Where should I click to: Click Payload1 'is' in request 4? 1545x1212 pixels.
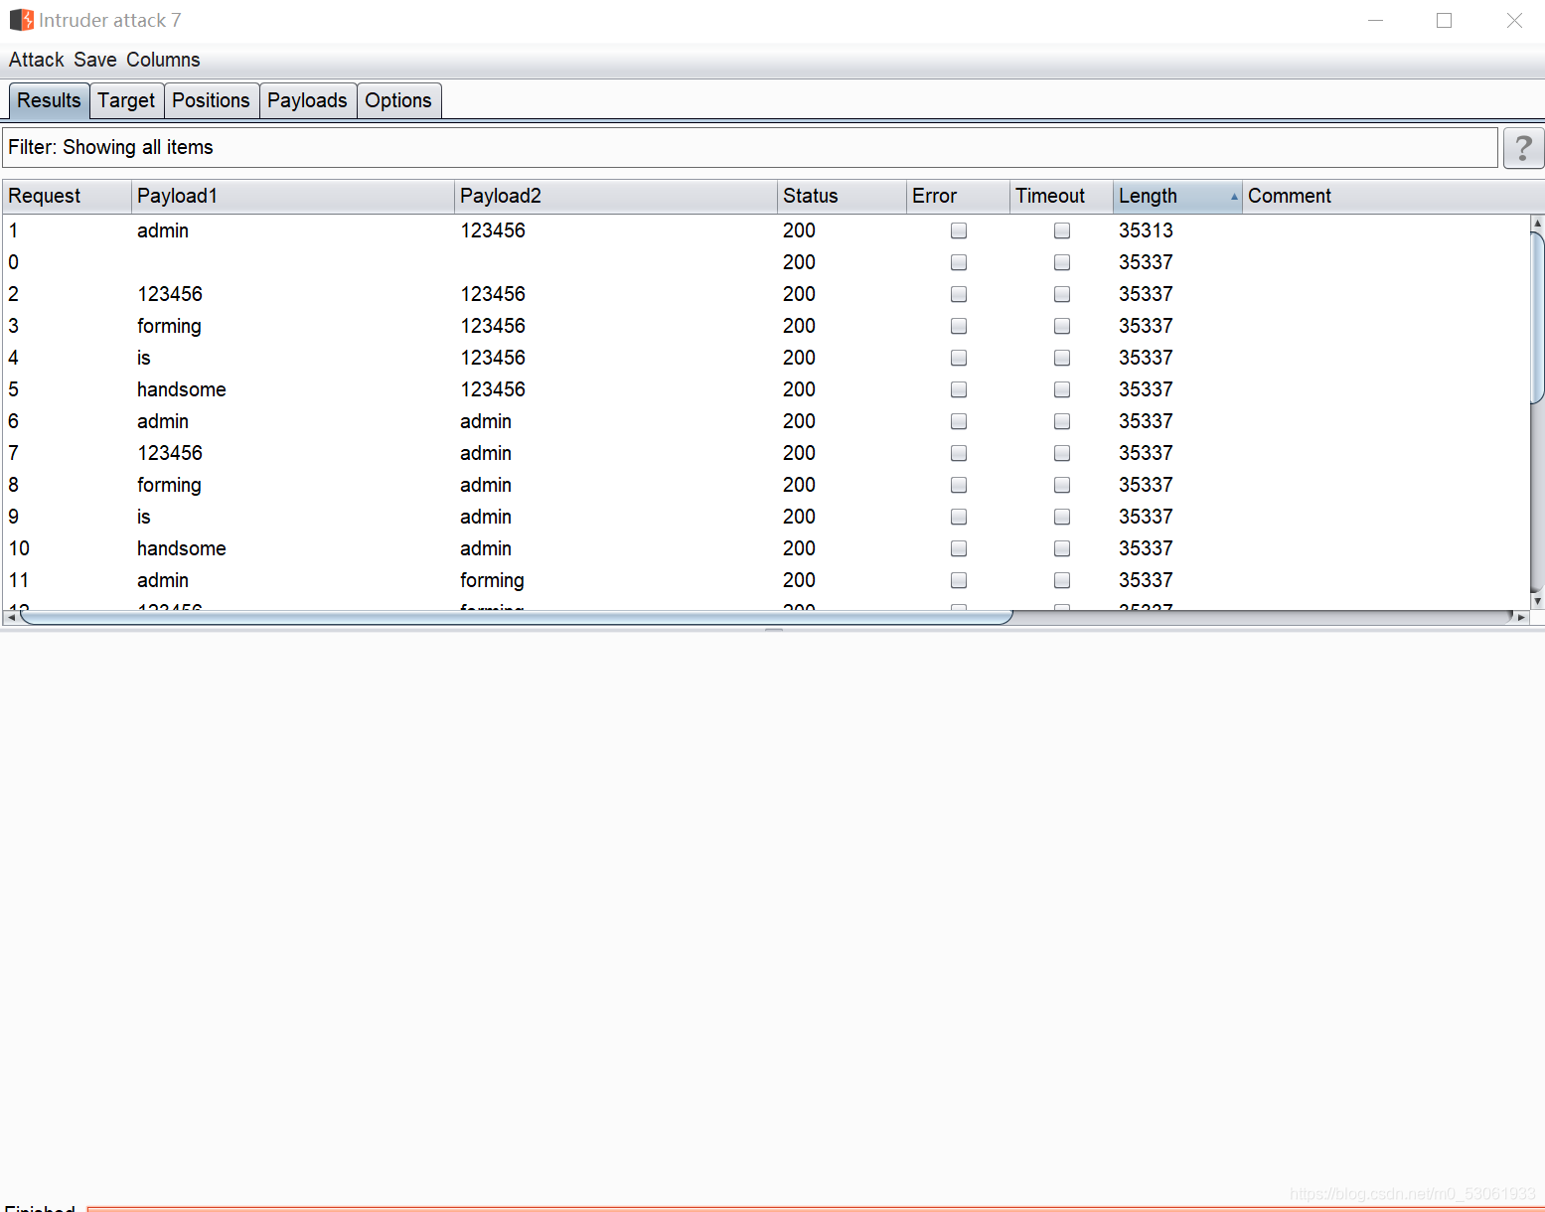pos(144,358)
